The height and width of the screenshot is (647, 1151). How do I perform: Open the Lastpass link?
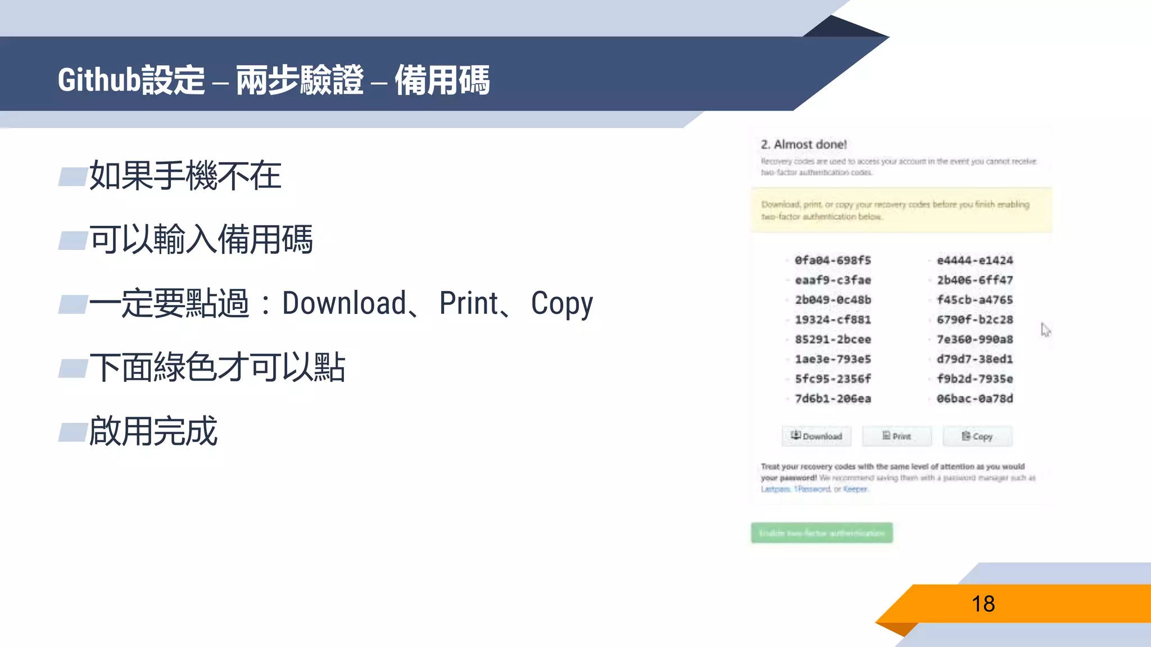[x=776, y=489]
